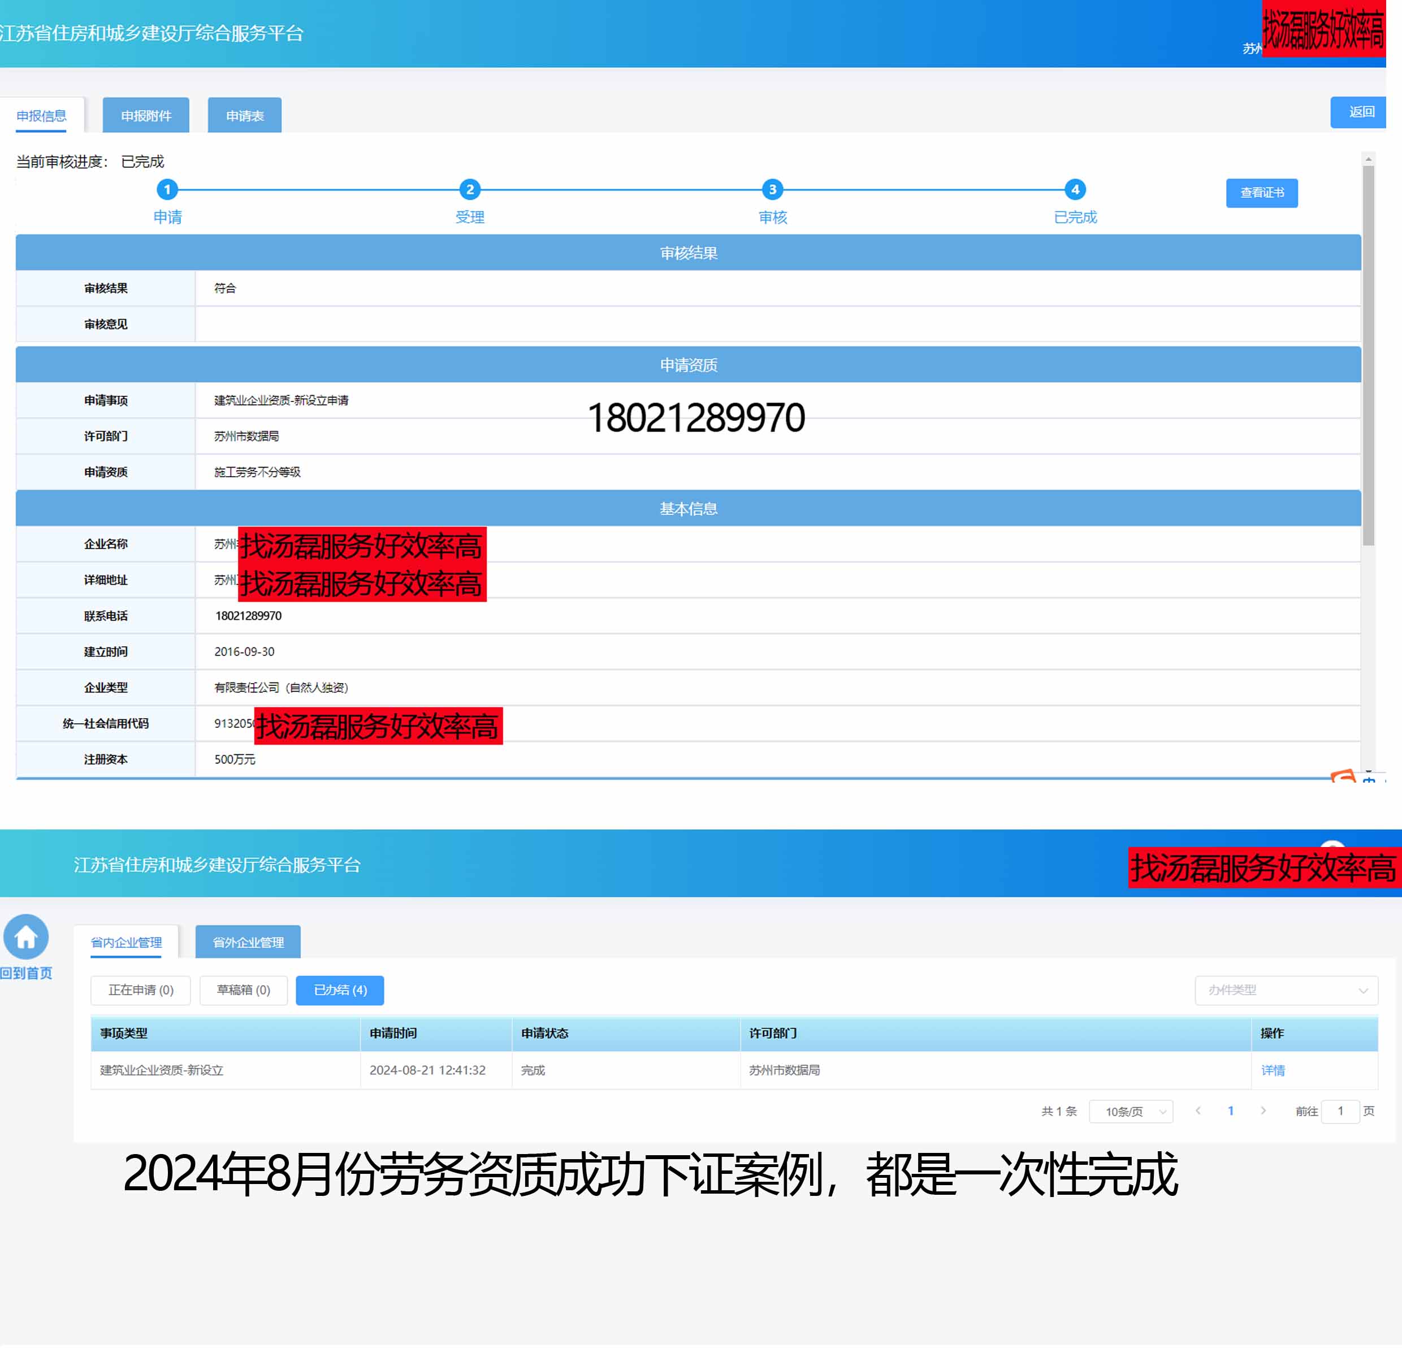Click the 查看证书 button
This screenshot has width=1402, height=1348.
pyautogui.click(x=1262, y=192)
